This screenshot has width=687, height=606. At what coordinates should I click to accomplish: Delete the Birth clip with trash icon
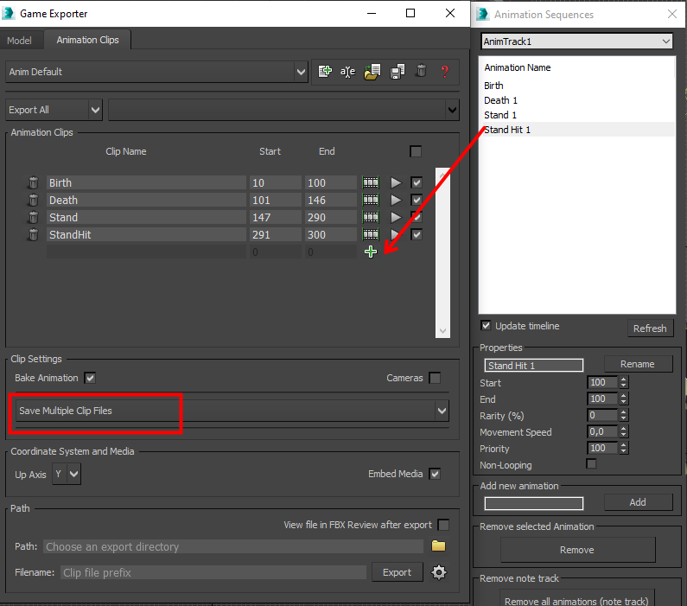click(33, 182)
